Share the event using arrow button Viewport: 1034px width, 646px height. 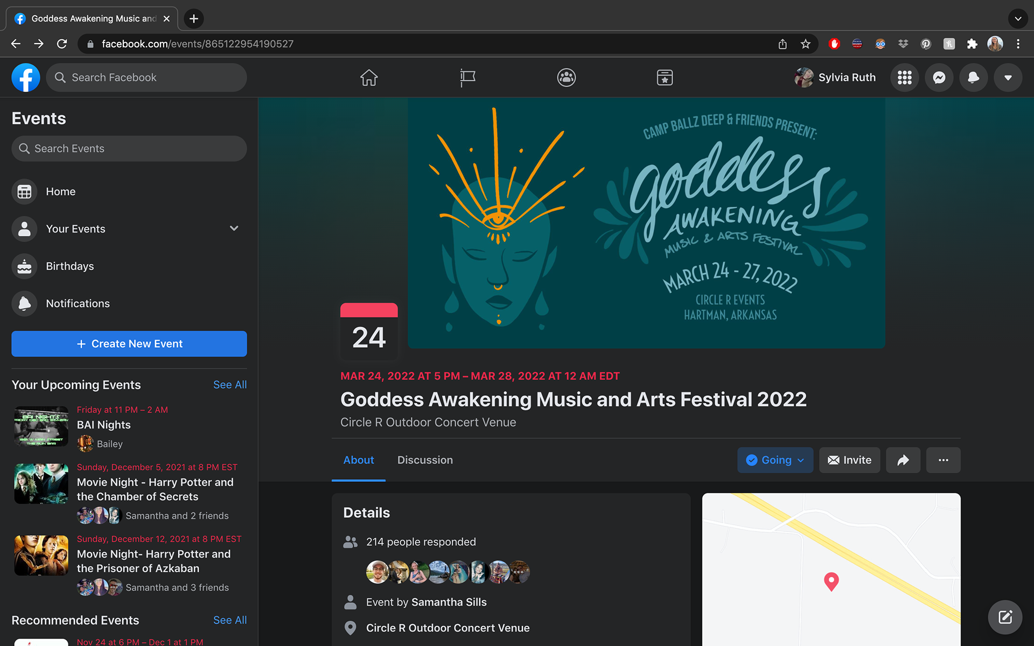903,460
